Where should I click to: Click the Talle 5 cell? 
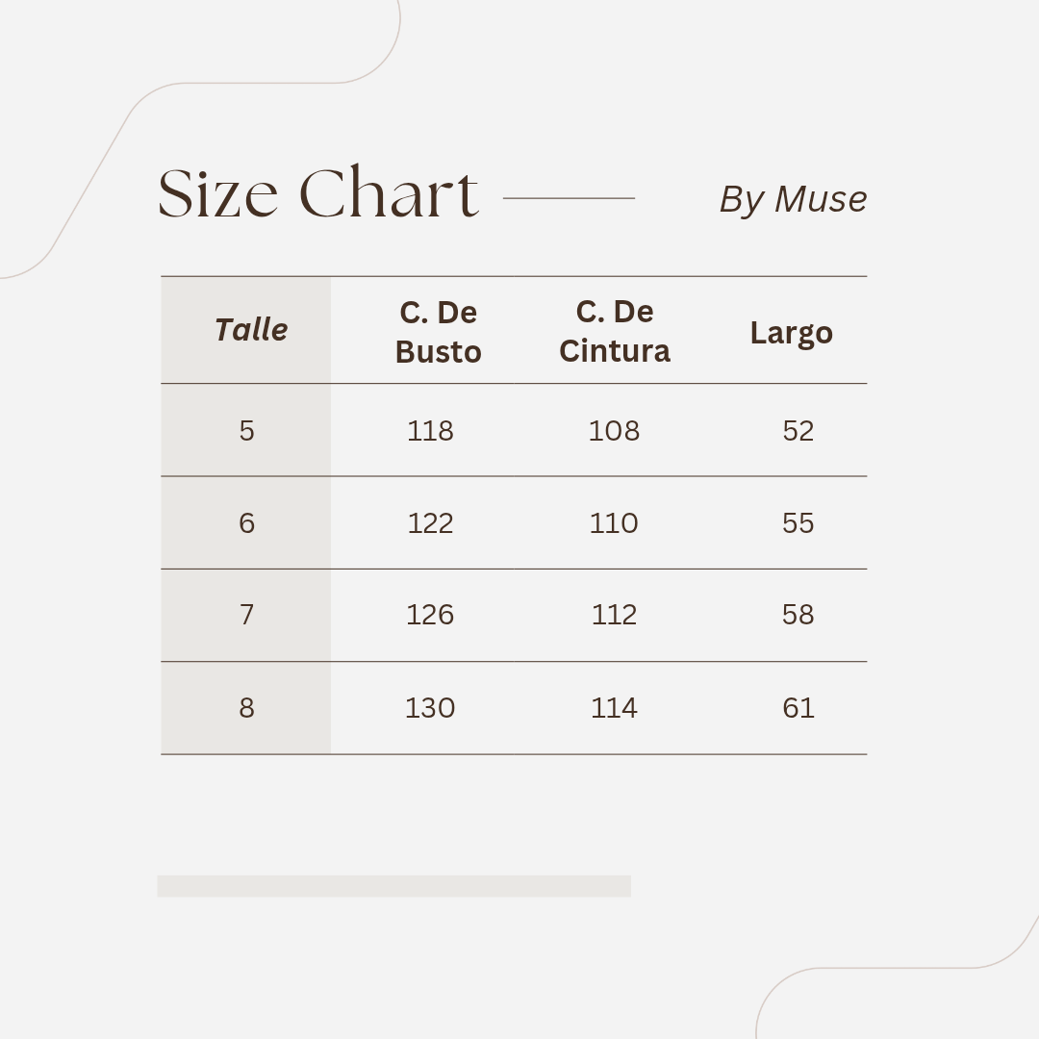[x=247, y=430]
